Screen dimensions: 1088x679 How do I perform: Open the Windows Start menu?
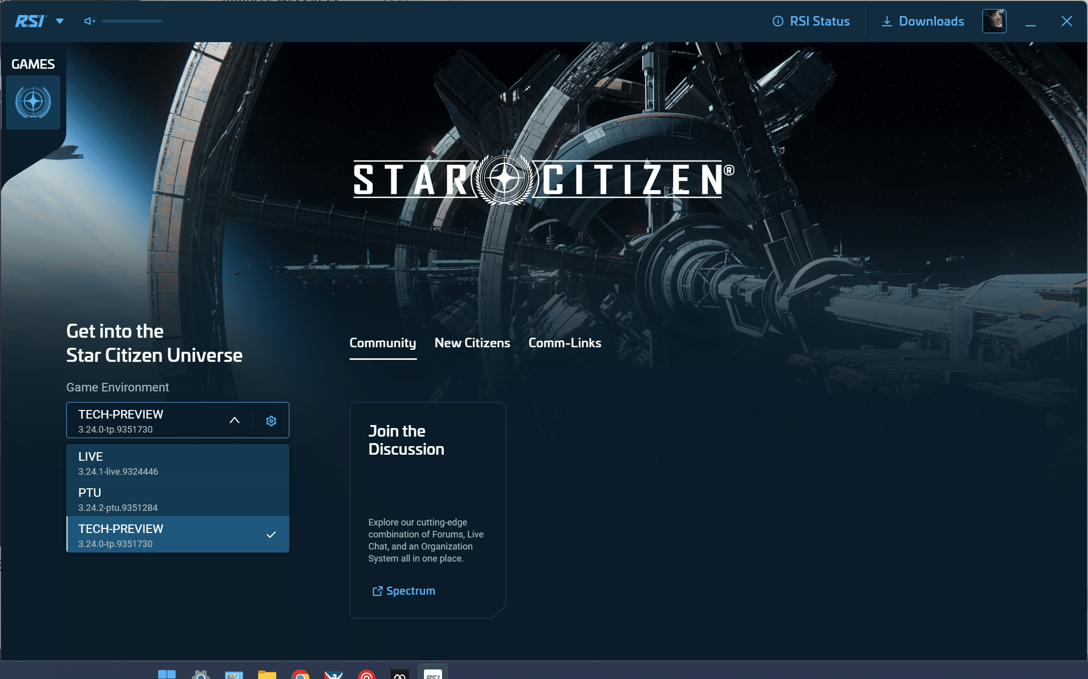coord(167,674)
